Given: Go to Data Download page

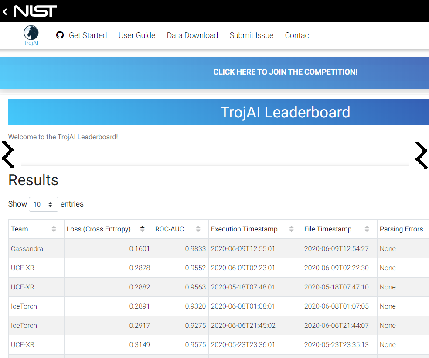Looking at the screenshot, I should tap(192, 35).
